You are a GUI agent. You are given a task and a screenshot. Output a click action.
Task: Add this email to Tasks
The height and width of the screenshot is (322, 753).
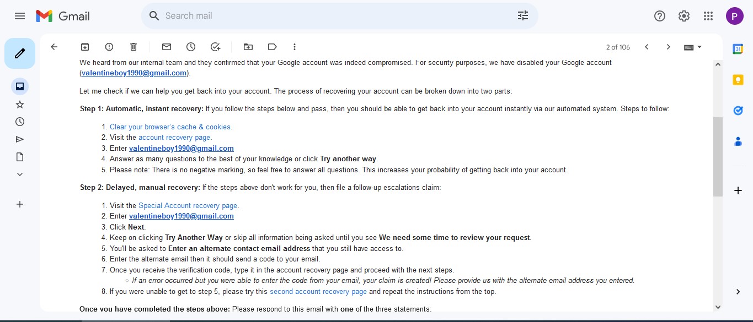click(x=215, y=47)
